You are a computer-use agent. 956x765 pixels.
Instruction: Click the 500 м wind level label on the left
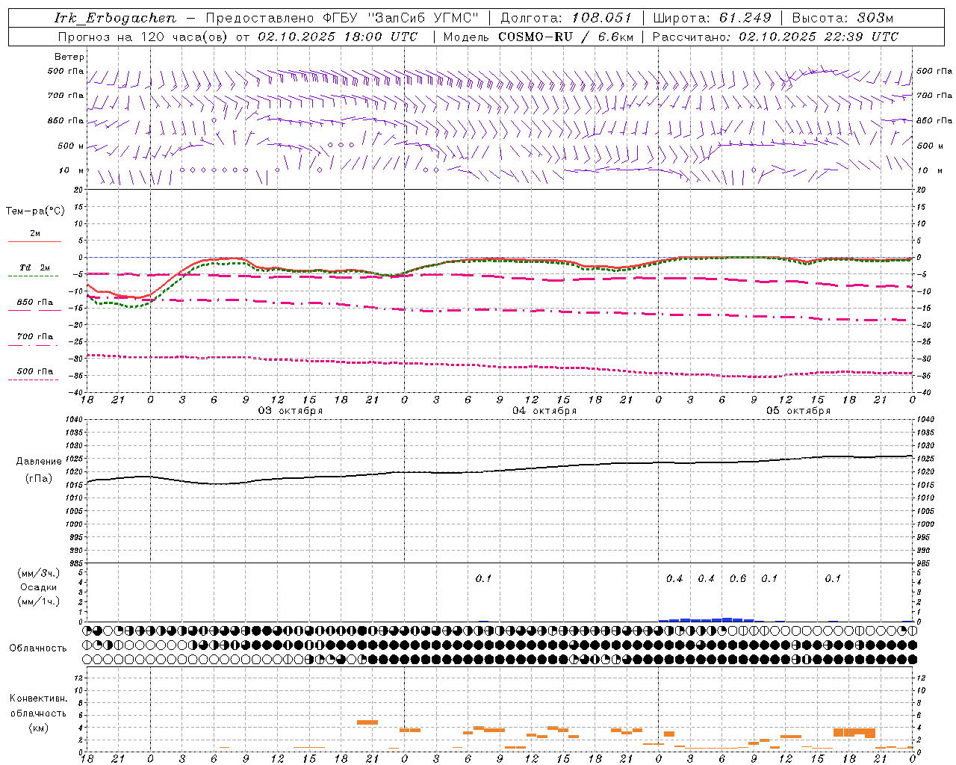tap(71, 146)
